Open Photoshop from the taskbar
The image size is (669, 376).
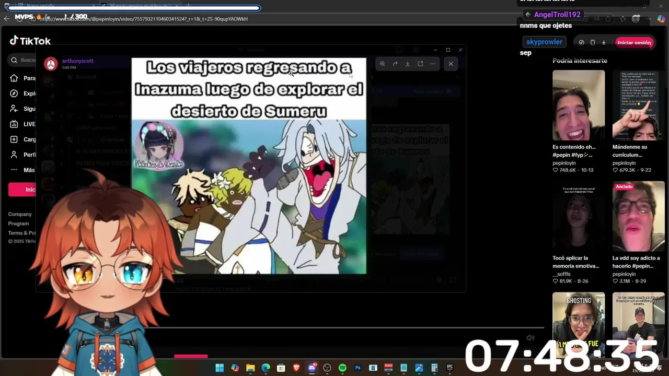(357, 368)
